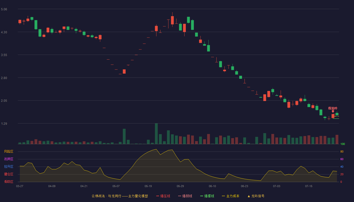
Task: Click the 06-23 date label
Action: coord(245,186)
